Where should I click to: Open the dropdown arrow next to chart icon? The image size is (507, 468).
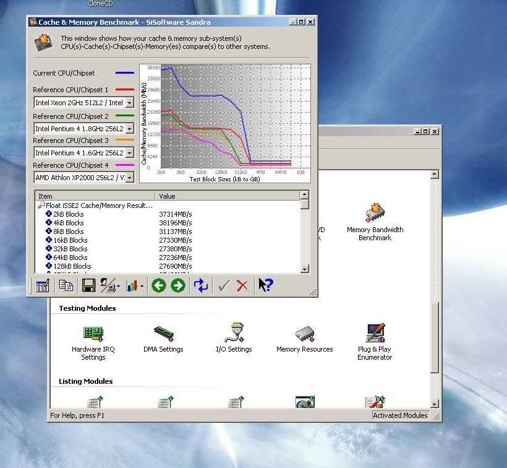pos(142,286)
